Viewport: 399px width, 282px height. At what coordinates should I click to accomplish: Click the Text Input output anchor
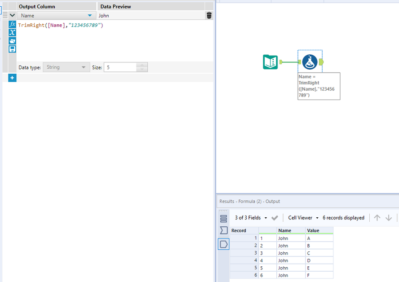[281, 62]
